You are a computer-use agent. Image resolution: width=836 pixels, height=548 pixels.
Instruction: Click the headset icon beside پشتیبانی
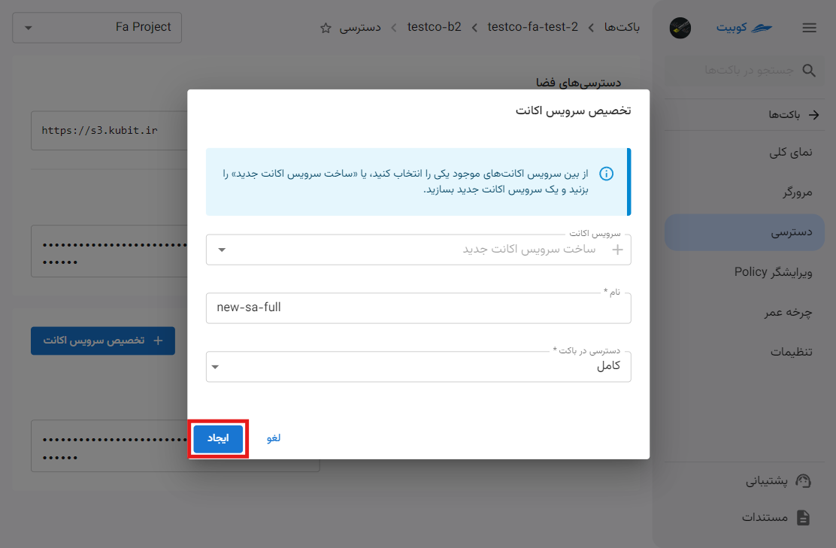click(803, 481)
